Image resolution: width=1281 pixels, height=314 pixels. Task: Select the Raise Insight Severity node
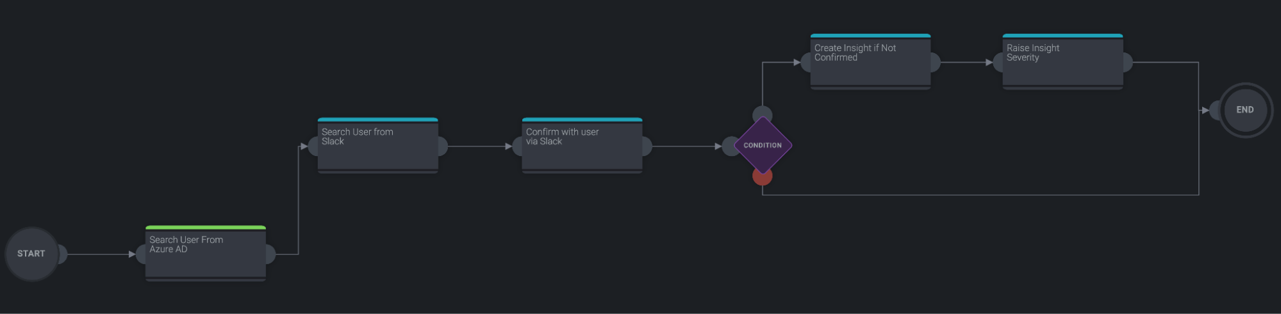[1062, 62]
